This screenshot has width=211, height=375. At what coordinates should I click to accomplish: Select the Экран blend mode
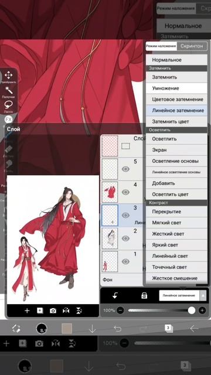click(x=176, y=150)
